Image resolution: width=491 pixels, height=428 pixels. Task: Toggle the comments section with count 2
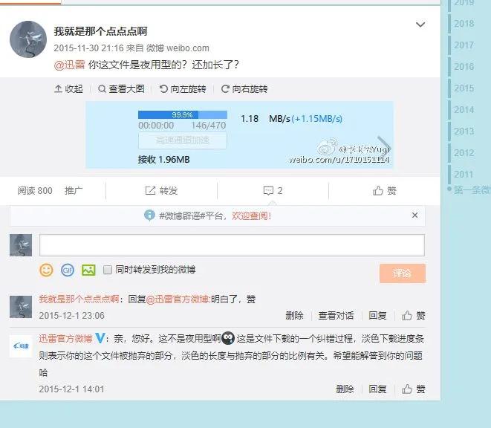pos(273,190)
